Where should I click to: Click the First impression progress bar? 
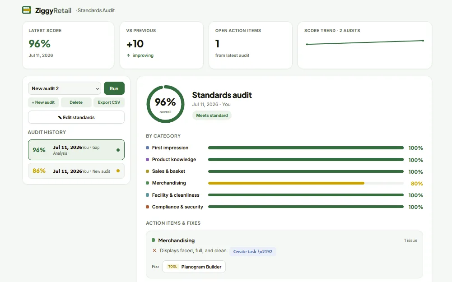pos(306,148)
